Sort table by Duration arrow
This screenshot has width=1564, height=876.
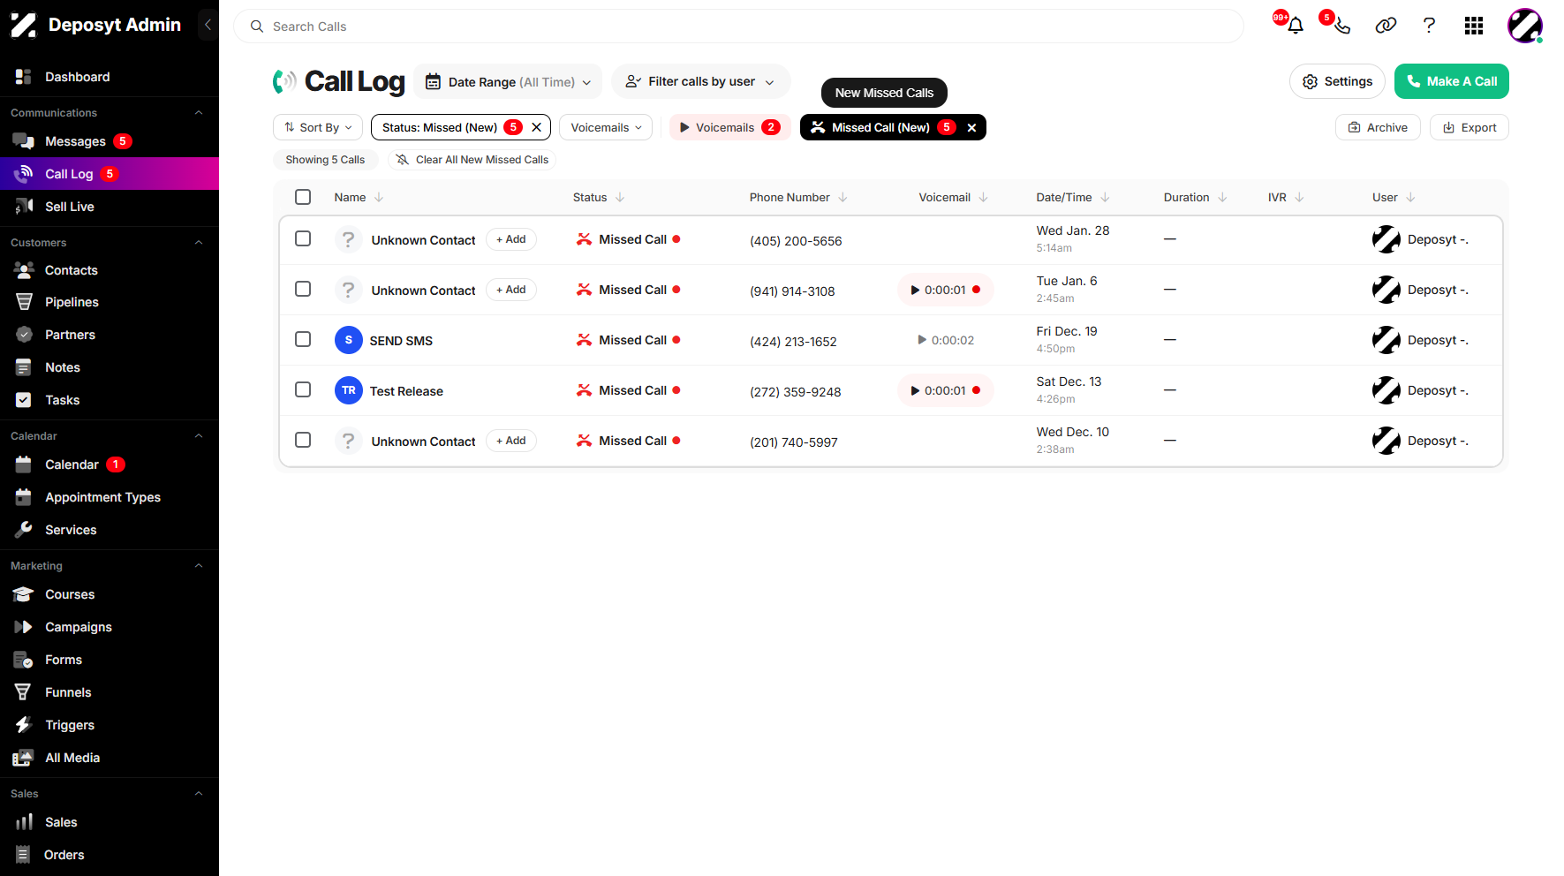(x=1222, y=197)
